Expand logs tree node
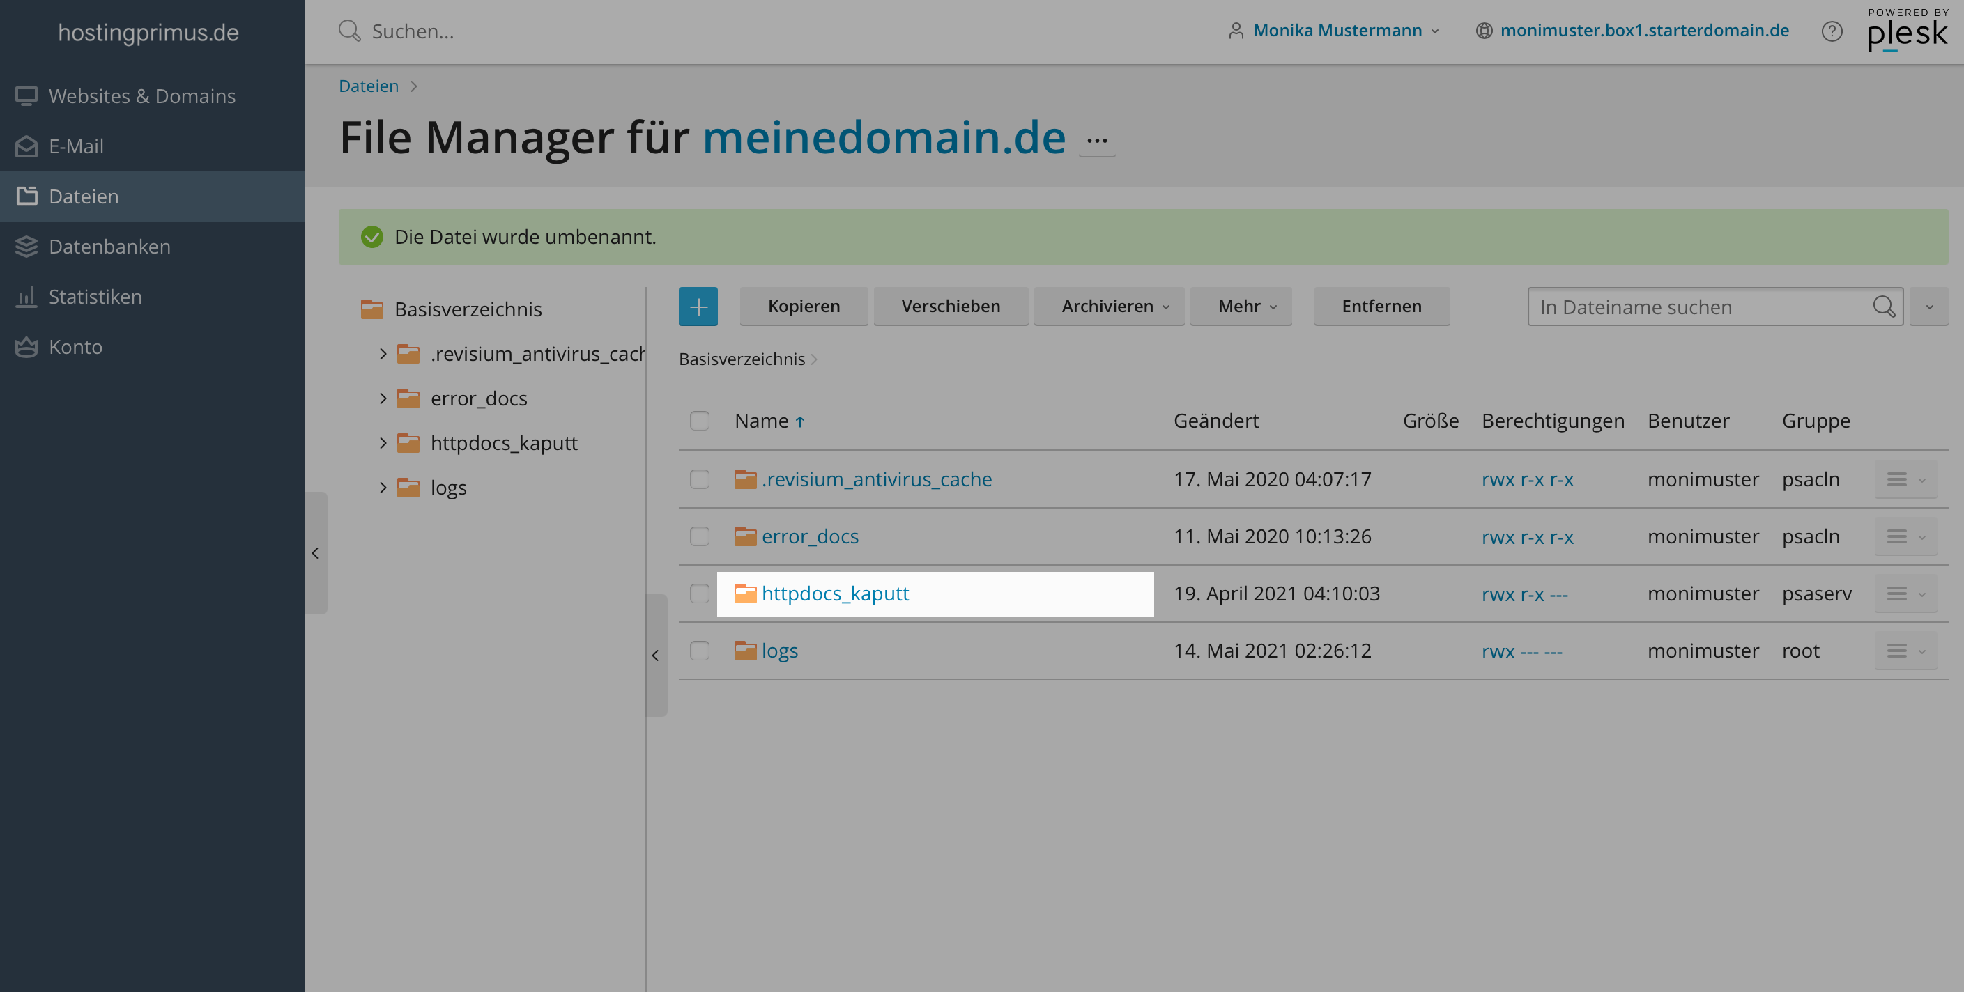Image resolution: width=1964 pixels, height=992 pixels. pos(383,488)
